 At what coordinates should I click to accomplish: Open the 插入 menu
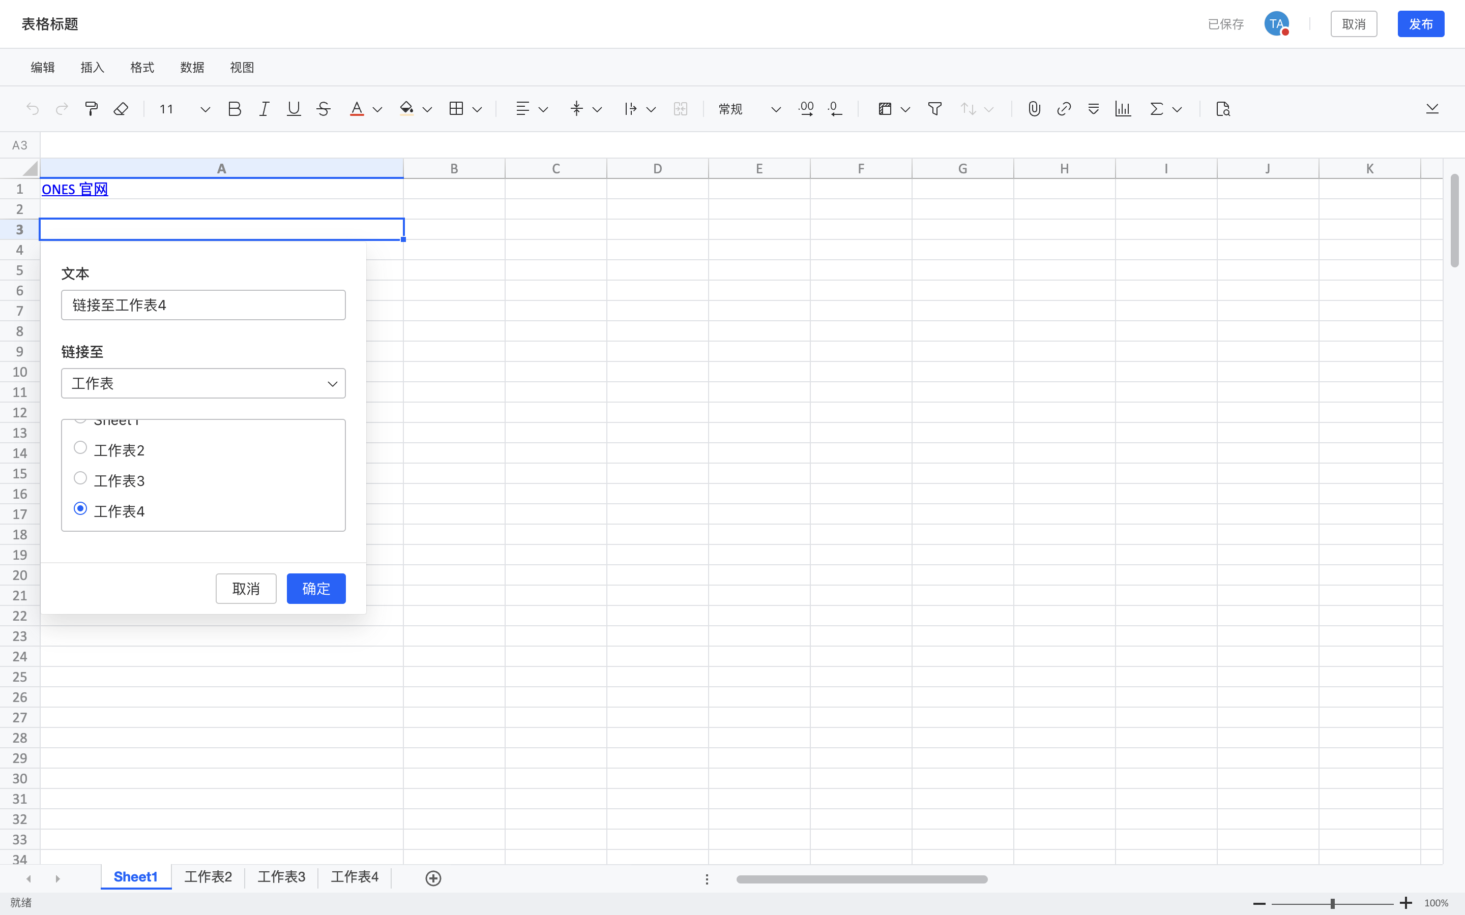click(92, 67)
